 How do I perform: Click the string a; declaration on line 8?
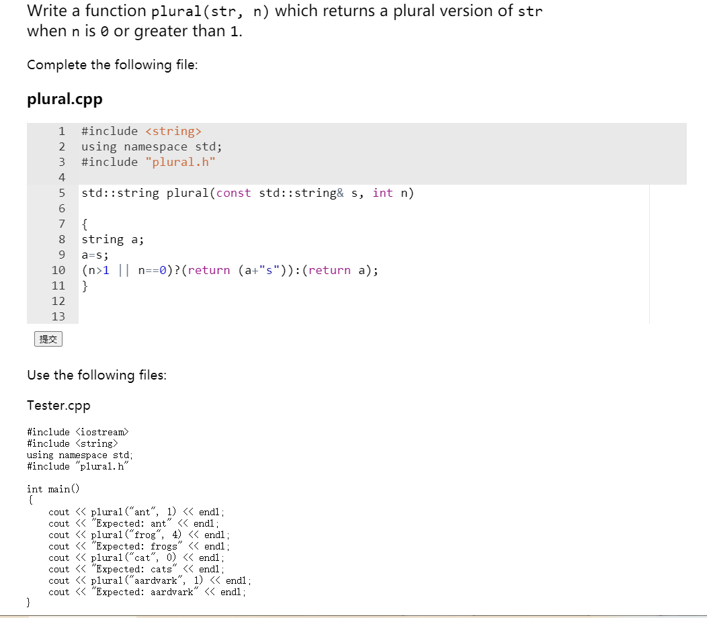click(x=112, y=239)
